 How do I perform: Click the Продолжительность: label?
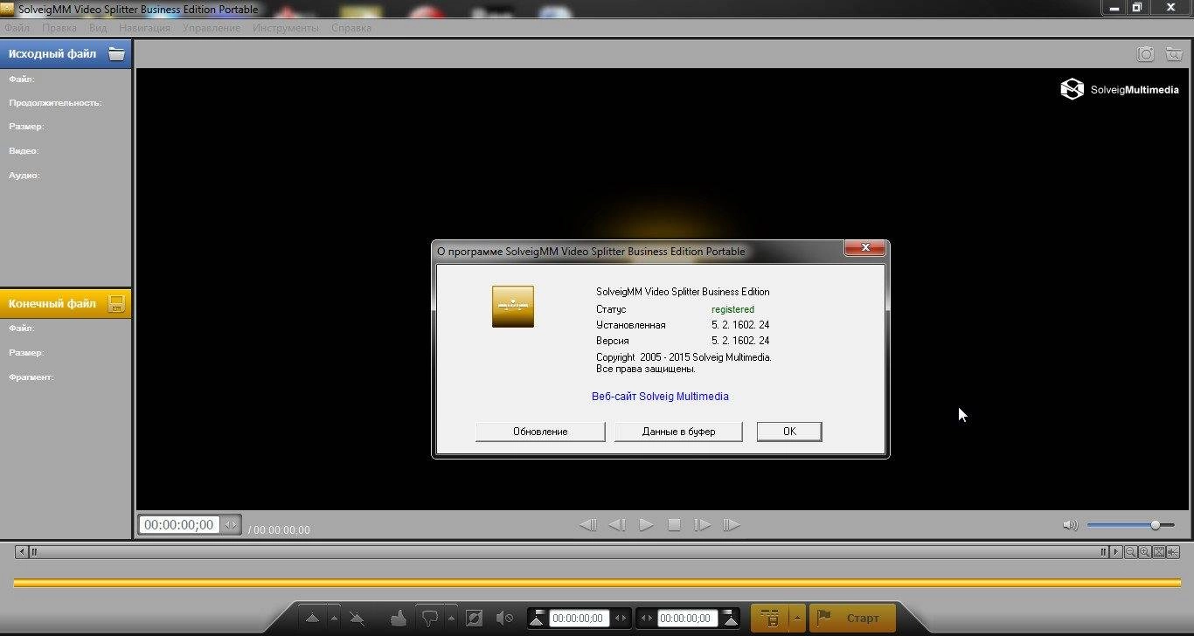tap(55, 103)
